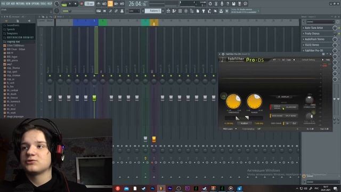This screenshot has height=192, width=341.
Task: Select Single Vocal mode in Pro-DS
Action: pyautogui.click(x=277, y=107)
